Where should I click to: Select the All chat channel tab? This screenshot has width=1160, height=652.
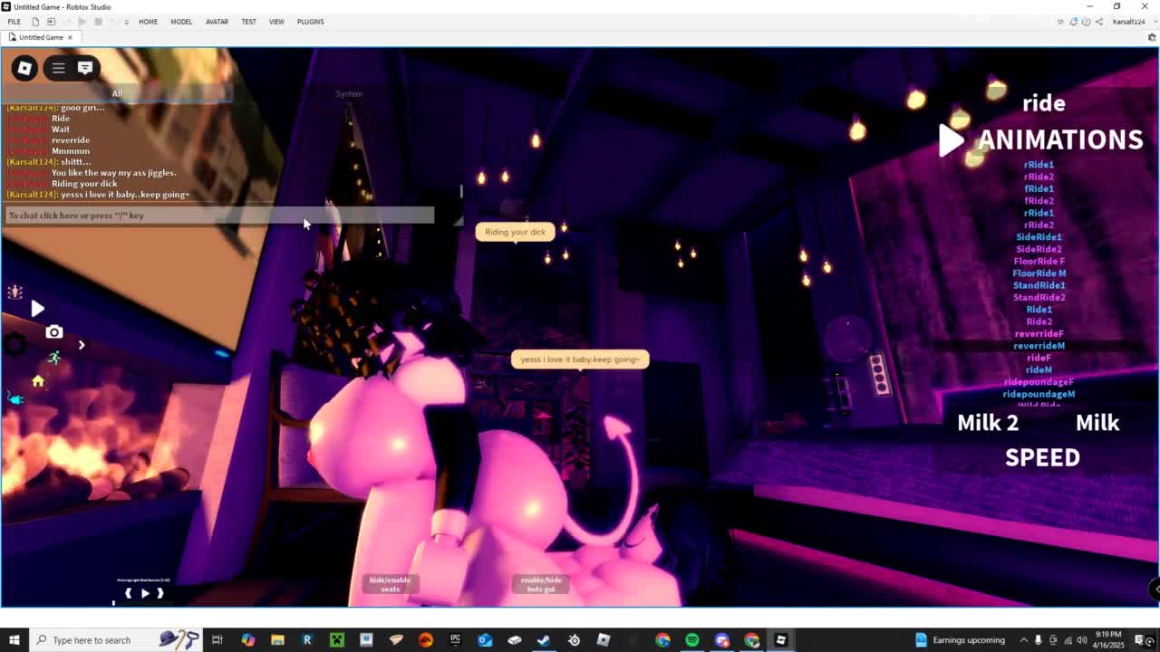tap(117, 93)
